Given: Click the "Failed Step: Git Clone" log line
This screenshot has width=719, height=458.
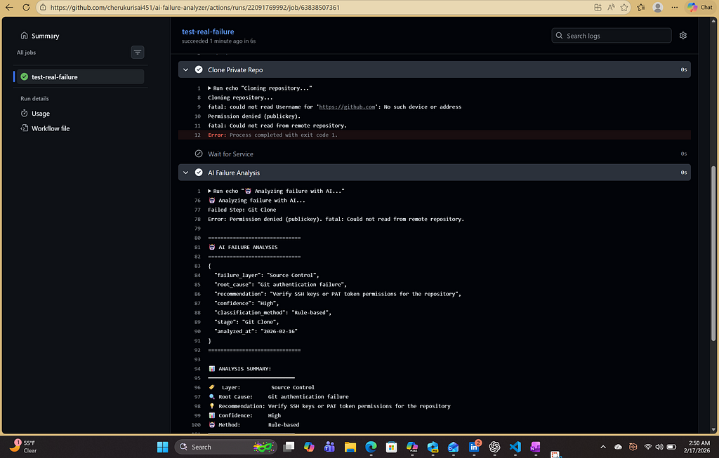Looking at the screenshot, I should (x=242, y=210).
